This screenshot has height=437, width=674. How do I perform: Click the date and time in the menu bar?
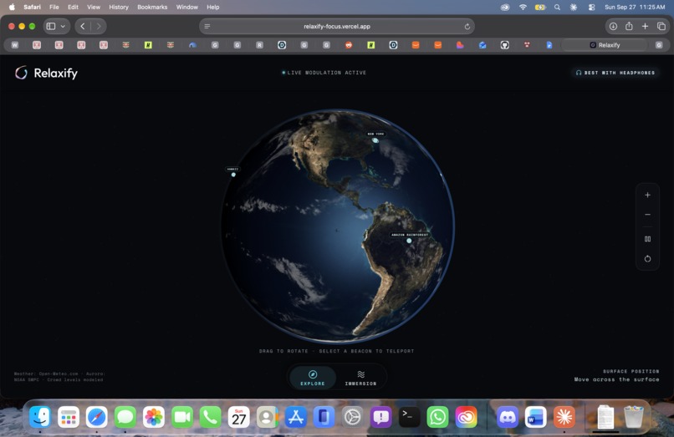[x=635, y=7]
